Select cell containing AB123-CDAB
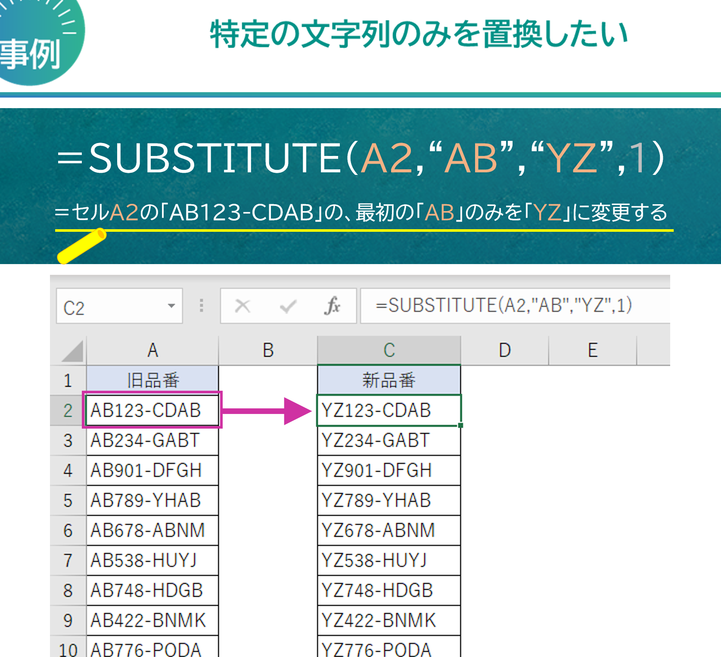Image resolution: width=721 pixels, height=657 pixels. 152,410
